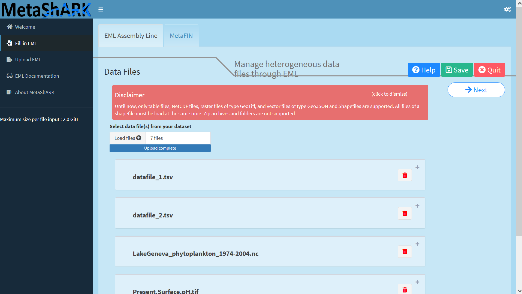
Task: Open EML Documentation
Action: point(46,76)
